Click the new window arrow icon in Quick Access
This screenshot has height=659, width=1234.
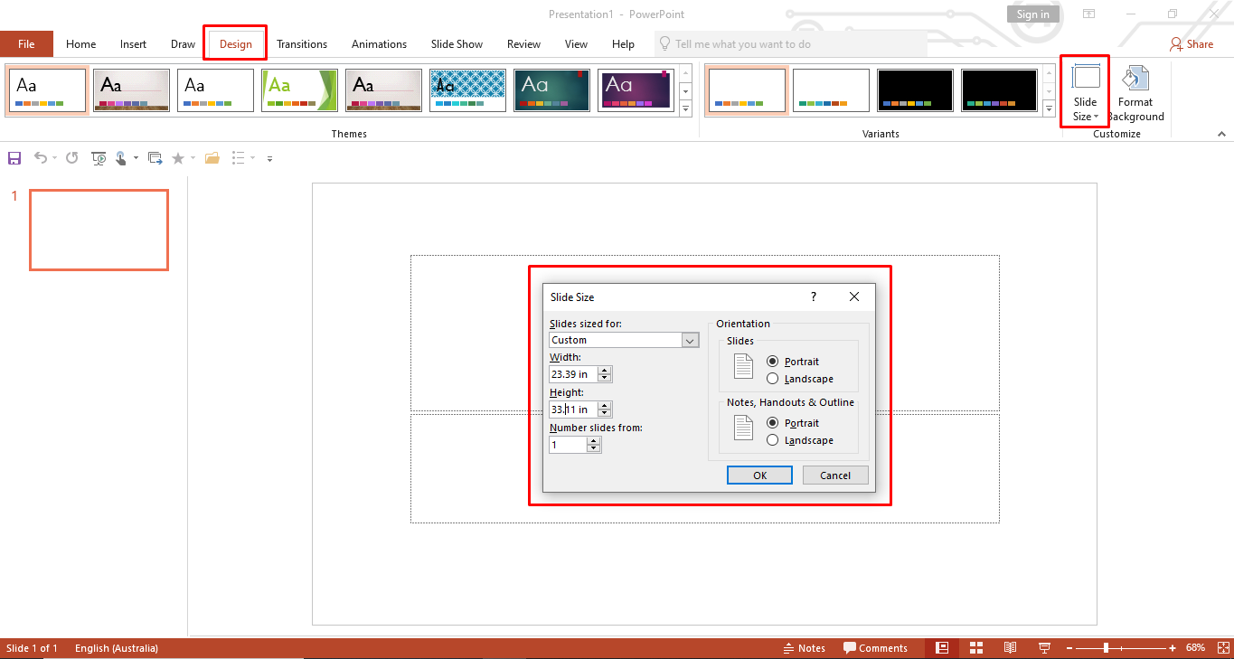[155, 158]
